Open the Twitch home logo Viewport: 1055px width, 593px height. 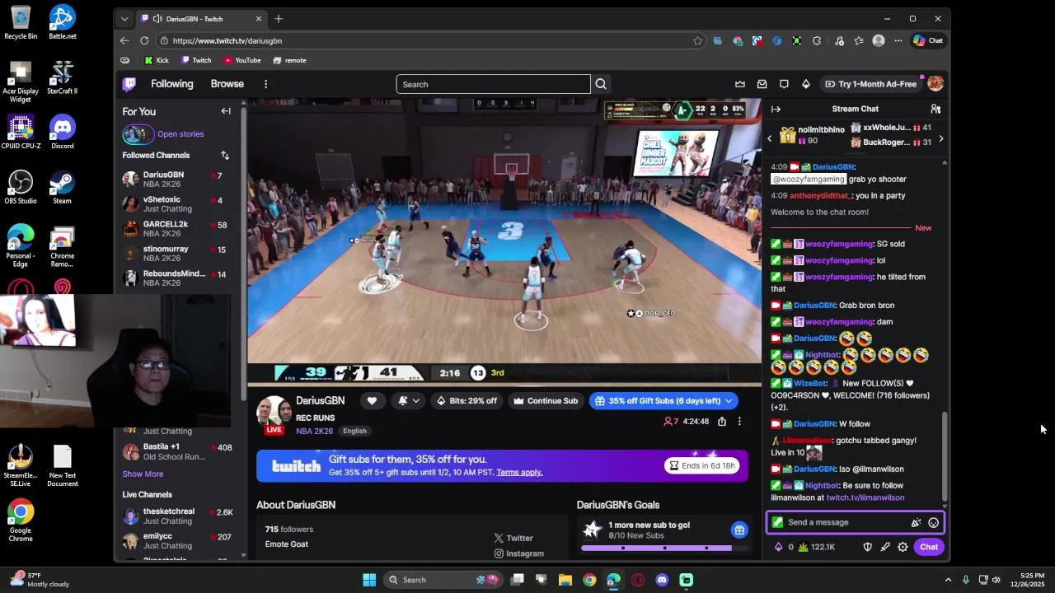tap(129, 84)
